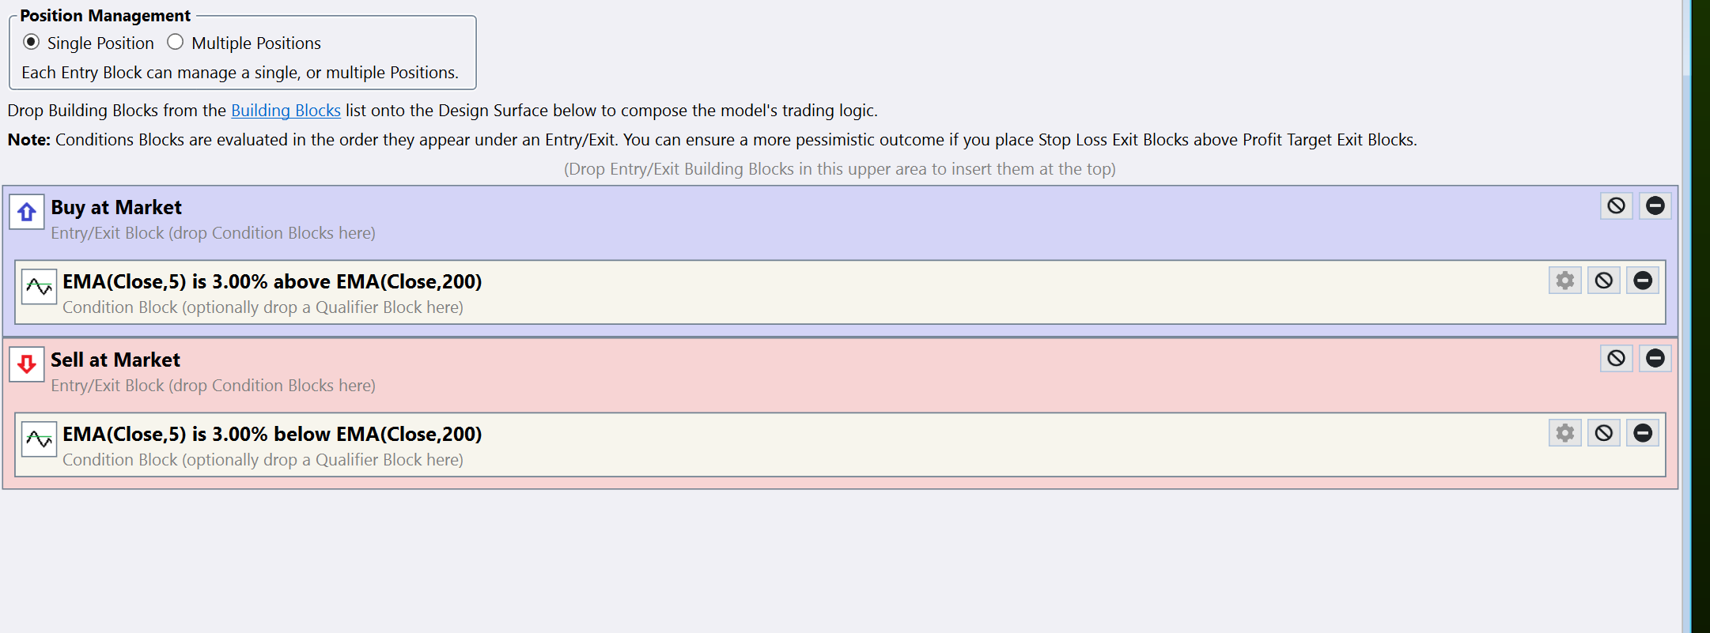Remove the Sell at Market block
This screenshot has height=633, width=1710.
[1655, 359]
